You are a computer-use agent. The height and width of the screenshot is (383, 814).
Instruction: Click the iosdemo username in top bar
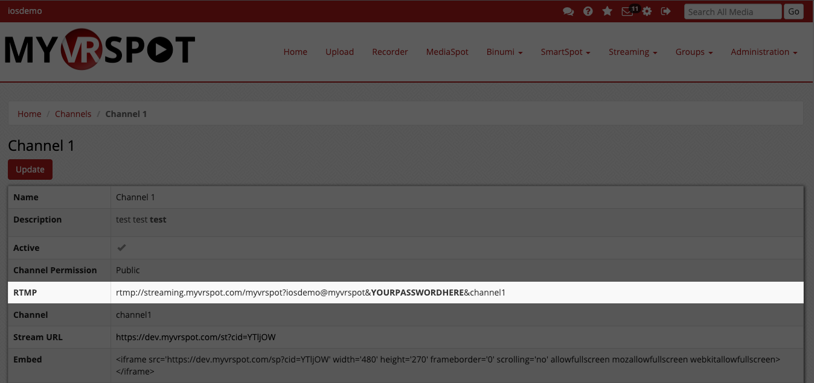25,11
